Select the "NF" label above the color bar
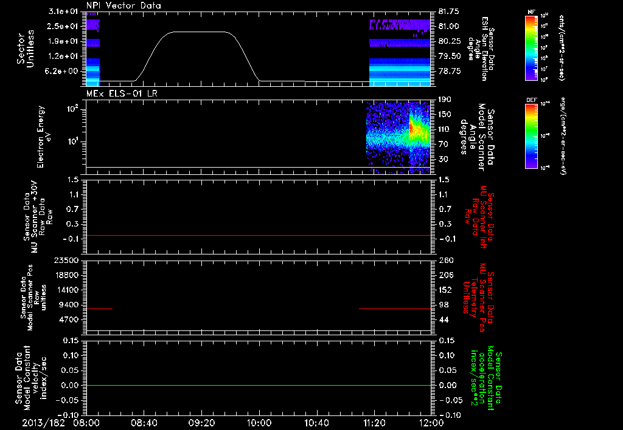 tap(531, 12)
